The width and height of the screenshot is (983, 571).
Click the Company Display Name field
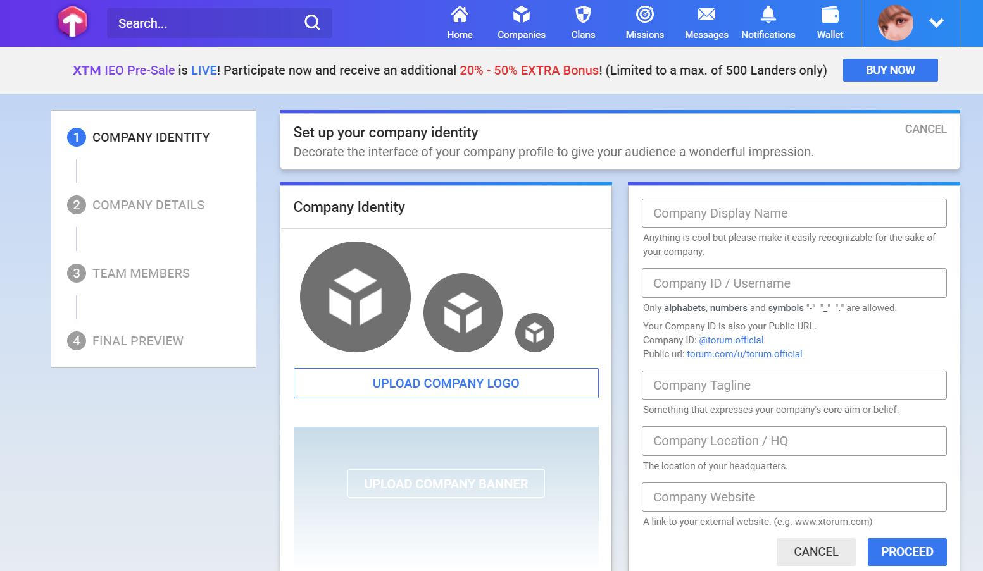coord(794,213)
